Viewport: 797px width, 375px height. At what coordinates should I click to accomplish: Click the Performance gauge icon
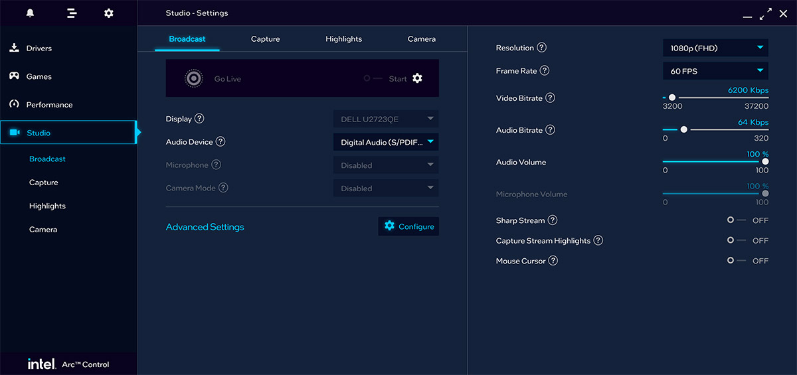[13, 104]
